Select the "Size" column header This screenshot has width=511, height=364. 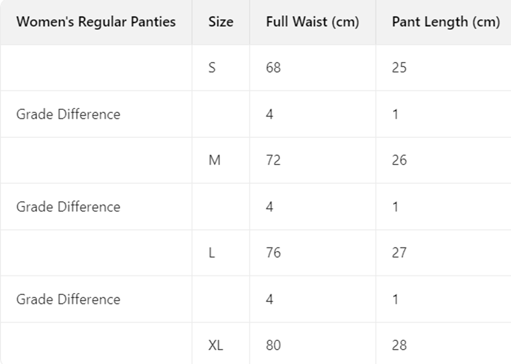(x=221, y=22)
